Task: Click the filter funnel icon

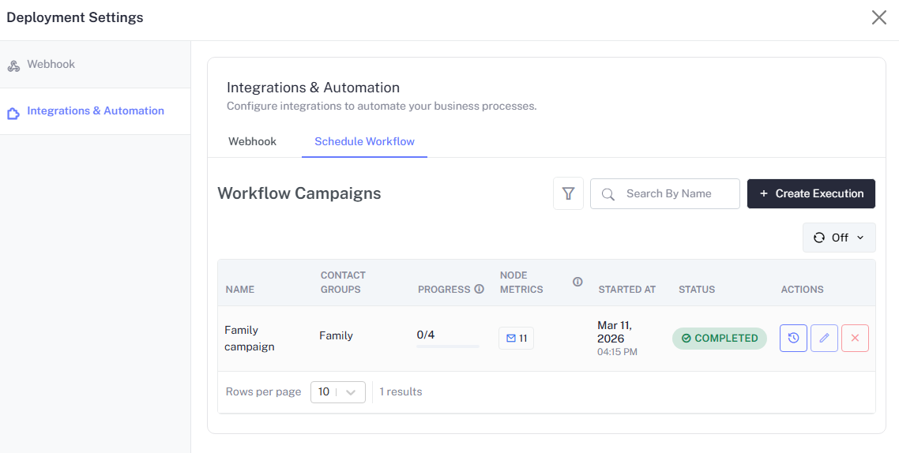Action: pyautogui.click(x=568, y=193)
